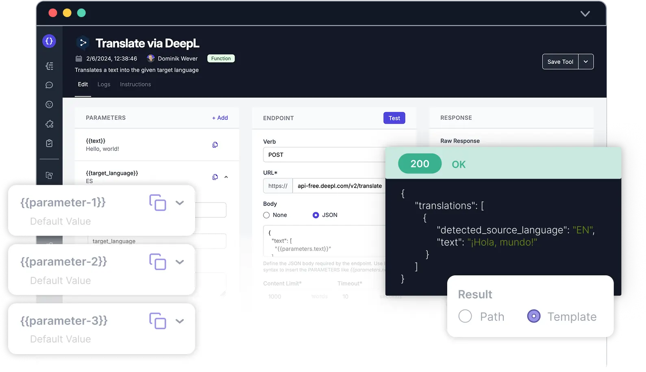Viewport: 646px width, 372px height.
Task: Click Dominik Wever's avatar picture
Action: click(151, 58)
